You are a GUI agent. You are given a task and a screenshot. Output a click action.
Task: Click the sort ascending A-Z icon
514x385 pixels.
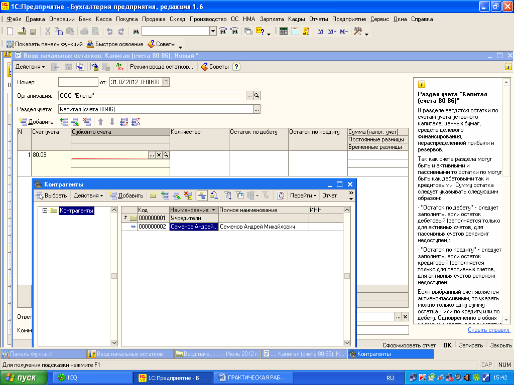click(124, 122)
